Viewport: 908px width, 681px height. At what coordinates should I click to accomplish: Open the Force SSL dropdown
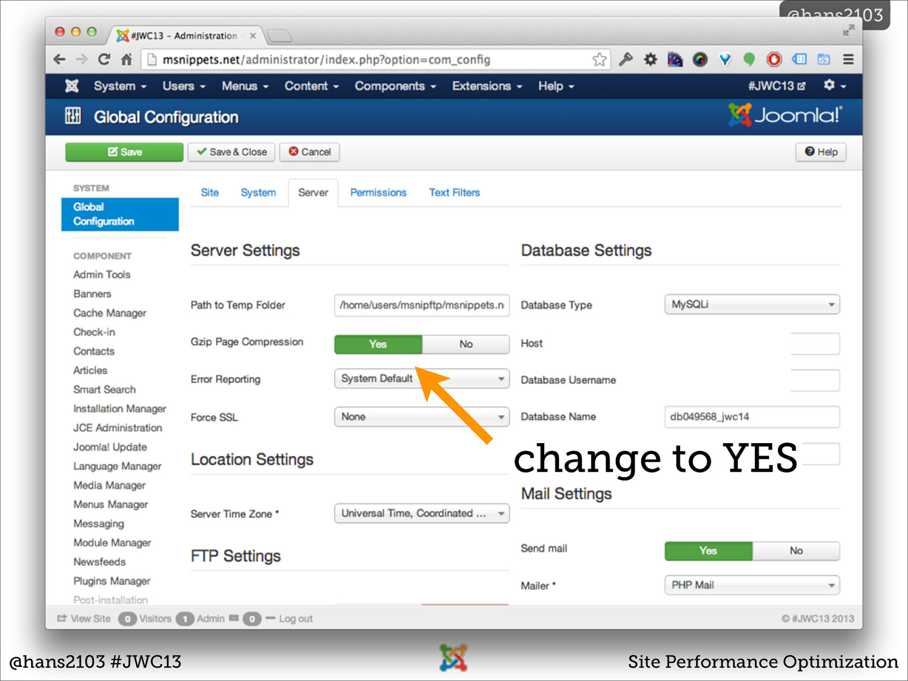pyautogui.click(x=422, y=417)
